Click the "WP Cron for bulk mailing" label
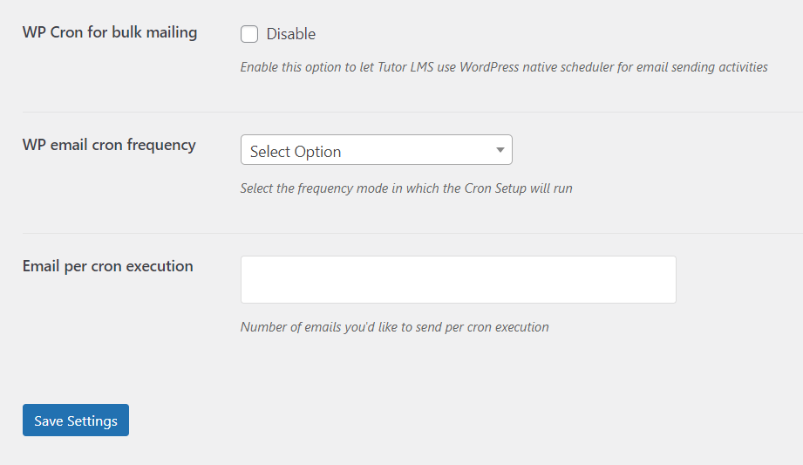The width and height of the screenshot is (803, 465). 110,33
